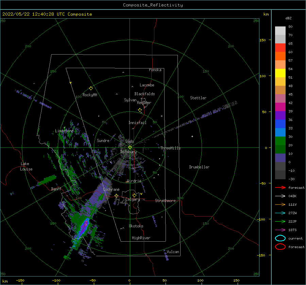306x285 pixels.
Task: Click the cyan 27ZW arrow icon
Action: click(280, 213)
